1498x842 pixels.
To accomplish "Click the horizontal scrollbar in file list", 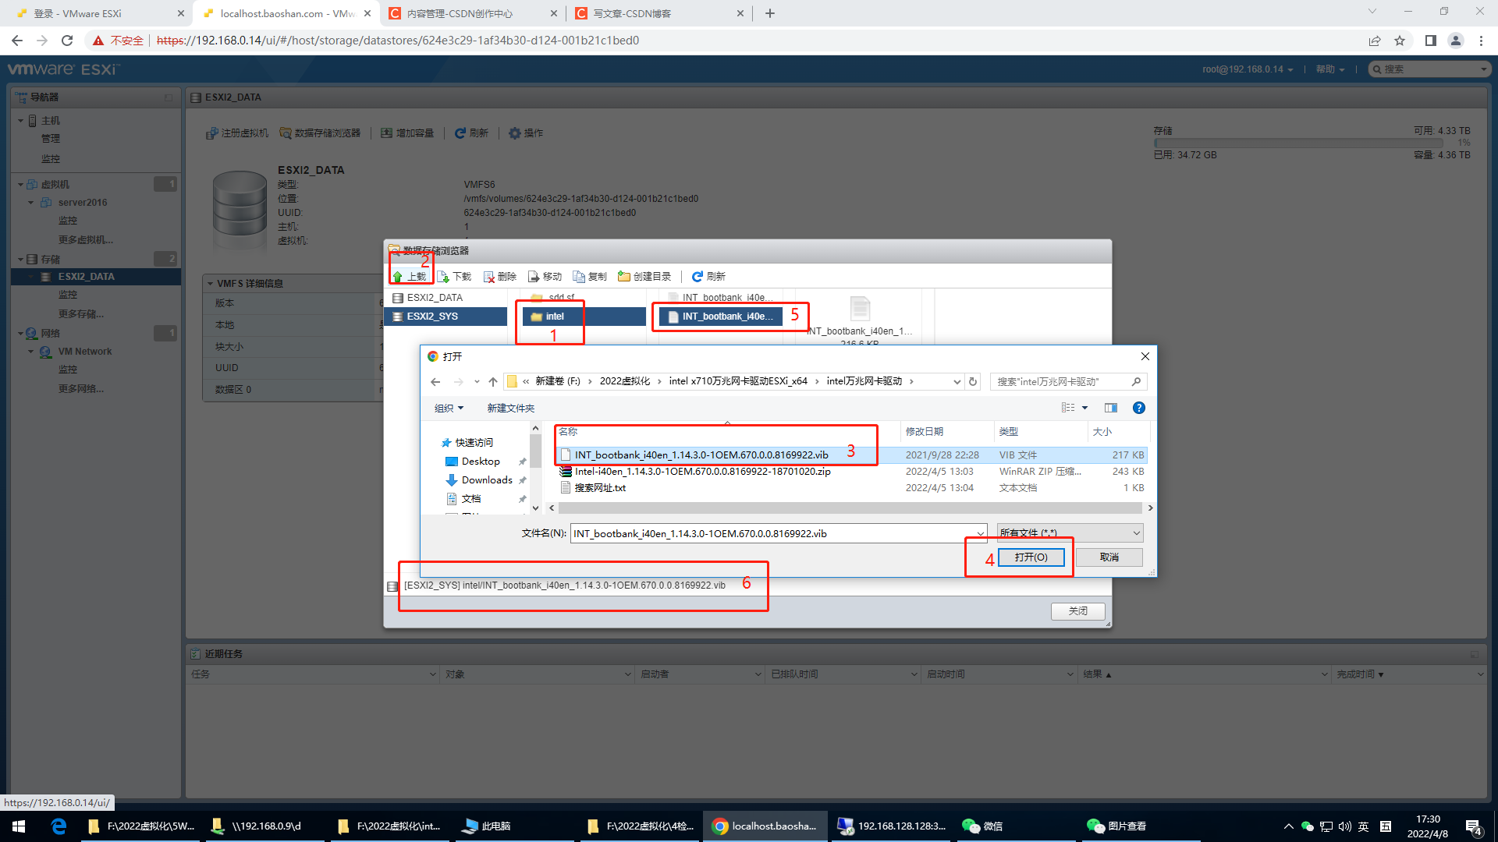I will click(x=850, y=508).
